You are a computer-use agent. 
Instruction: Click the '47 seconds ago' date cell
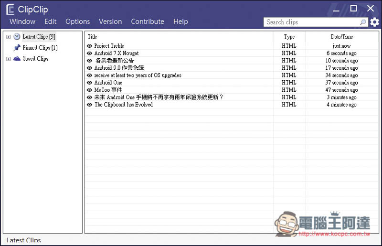(341, 90)
